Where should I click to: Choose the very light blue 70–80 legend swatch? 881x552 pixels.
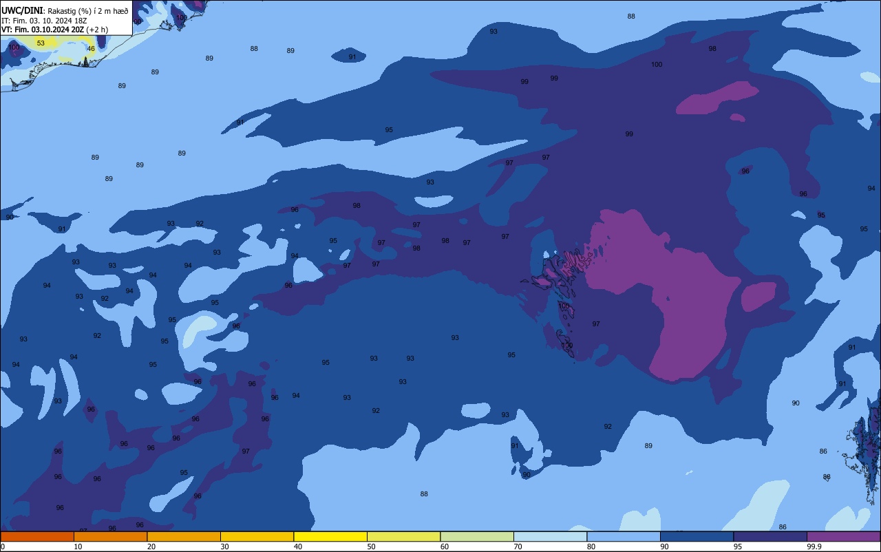point(550,536)
